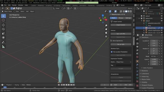
Task: Toggle visibility of default collection
Action: click(162, 16)
